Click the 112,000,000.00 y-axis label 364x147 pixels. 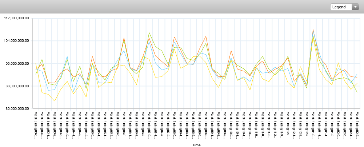[x=15, y=18]
